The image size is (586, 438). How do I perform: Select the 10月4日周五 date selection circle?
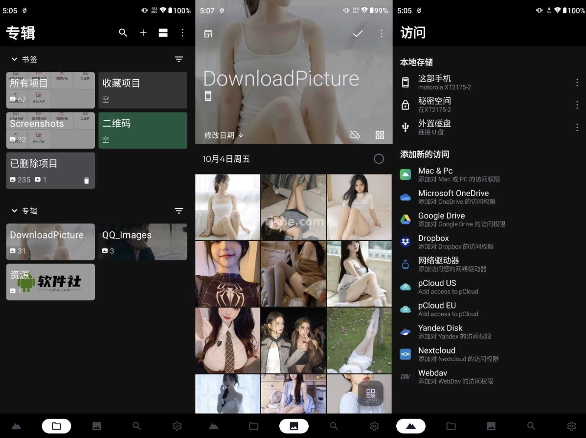point(379,158)
